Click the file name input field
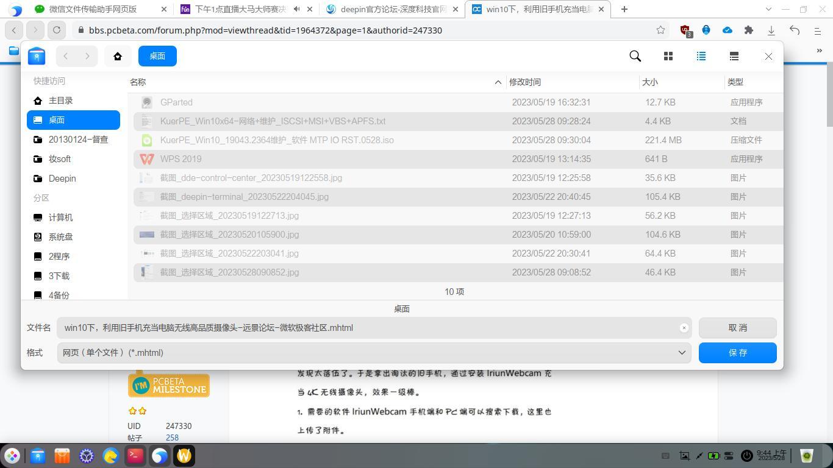The height and width of the screenshot is (468, 833). click(x=374, y=328)
